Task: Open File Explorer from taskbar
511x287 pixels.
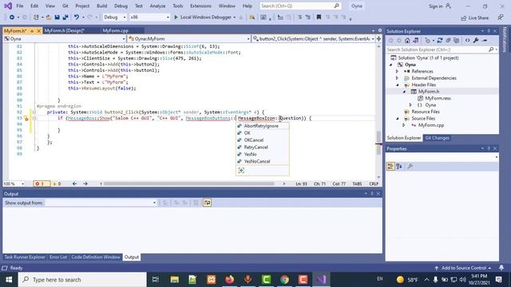Action: (x=175, y=280)
